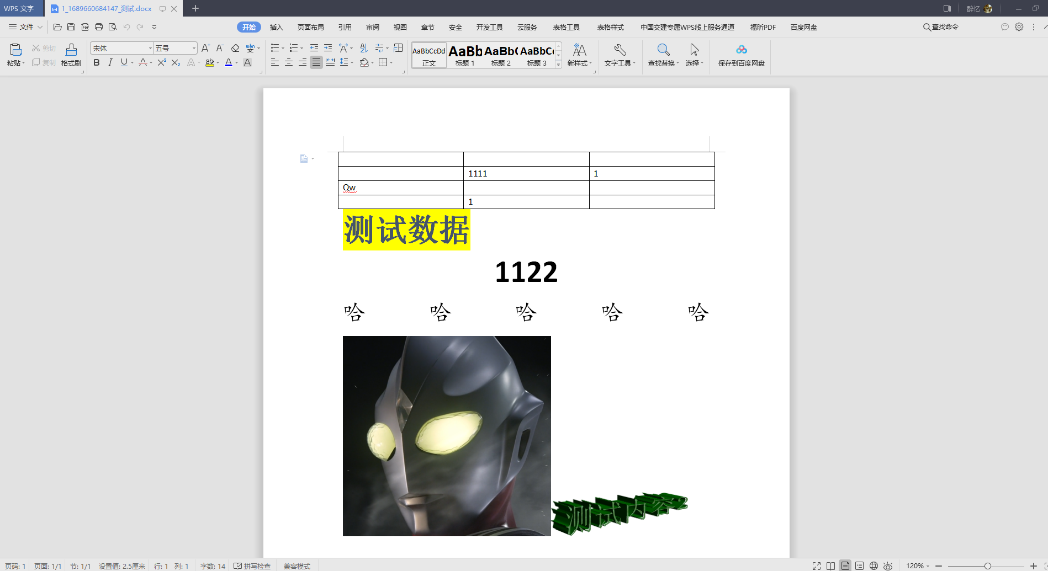
Task: Toggle underline formatting
Action: click(x=124, y=63)
